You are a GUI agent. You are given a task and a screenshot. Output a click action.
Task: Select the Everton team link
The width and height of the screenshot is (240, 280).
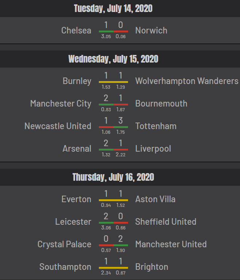click(x=76, y=199)
